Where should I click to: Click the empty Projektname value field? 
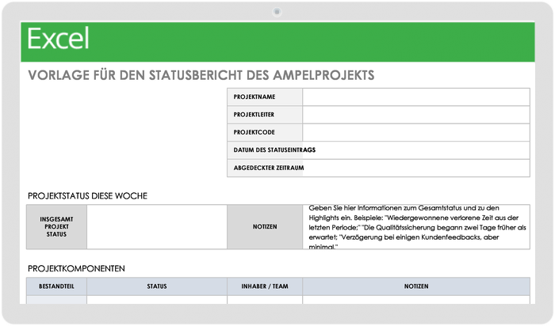(416, 97)
